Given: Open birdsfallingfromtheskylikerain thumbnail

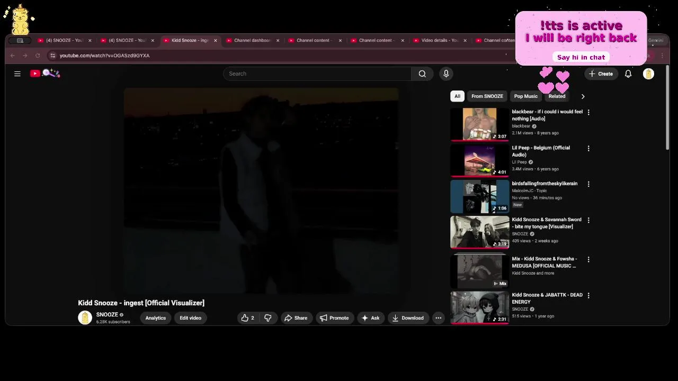Looking at the screenshot, I should click(480, 196).
